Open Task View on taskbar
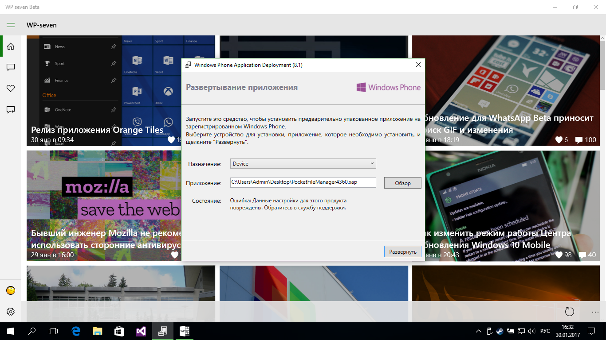Screen dimensions: 606x340 point(53,331)
